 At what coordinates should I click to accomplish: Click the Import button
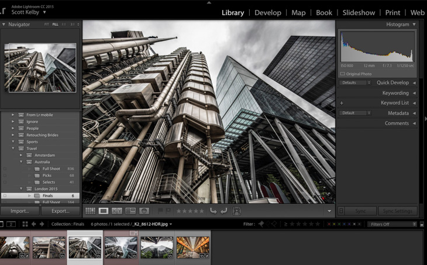(x=20, y=211)
